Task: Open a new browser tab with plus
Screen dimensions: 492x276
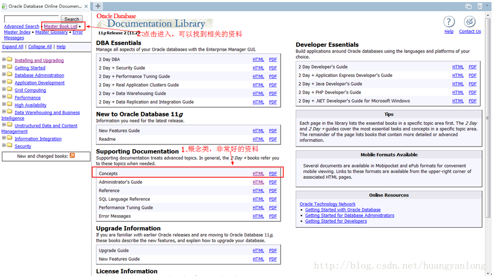Action: point(98,6)
